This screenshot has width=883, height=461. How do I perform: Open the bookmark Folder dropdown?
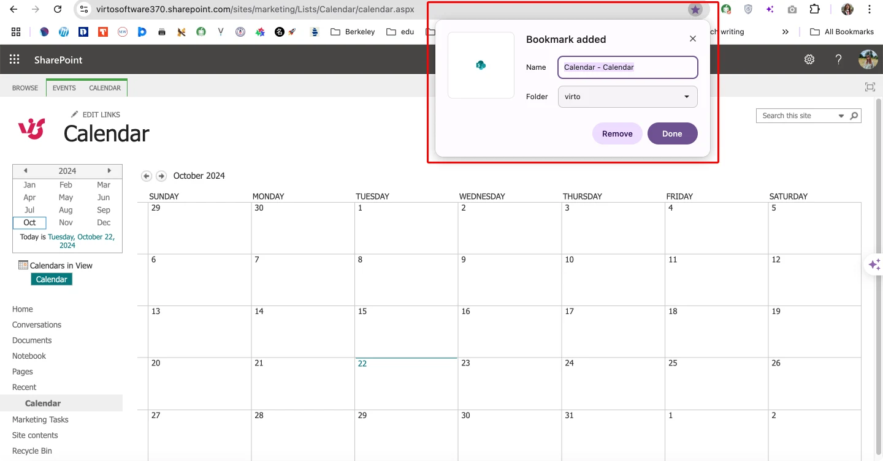627,97
